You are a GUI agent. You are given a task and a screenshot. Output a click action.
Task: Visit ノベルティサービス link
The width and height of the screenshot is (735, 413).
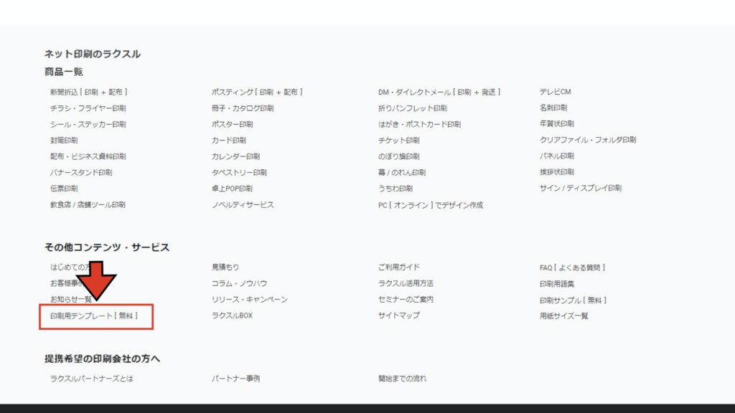coord(243,204)
